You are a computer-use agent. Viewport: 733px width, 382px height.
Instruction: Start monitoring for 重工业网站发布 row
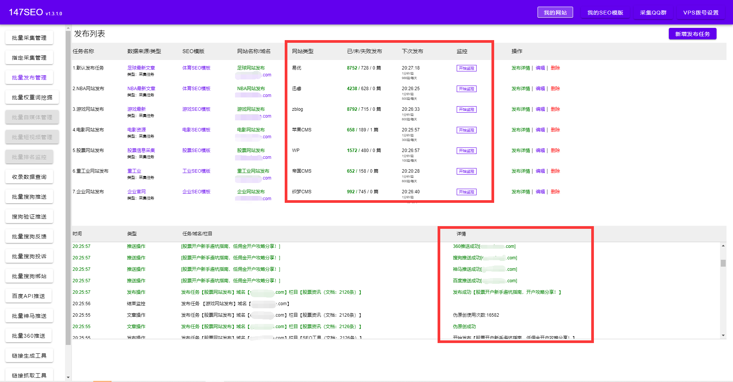point(466,172)
